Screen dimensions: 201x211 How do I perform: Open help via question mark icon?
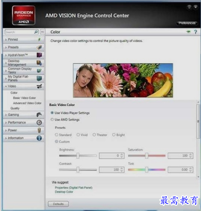pyautogui.click(x=196, y=32)
